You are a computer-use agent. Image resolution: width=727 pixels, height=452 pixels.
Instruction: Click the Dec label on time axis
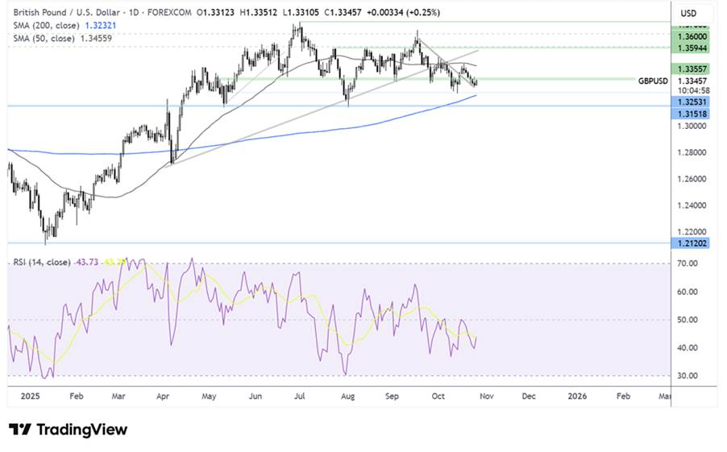[529, 396]
